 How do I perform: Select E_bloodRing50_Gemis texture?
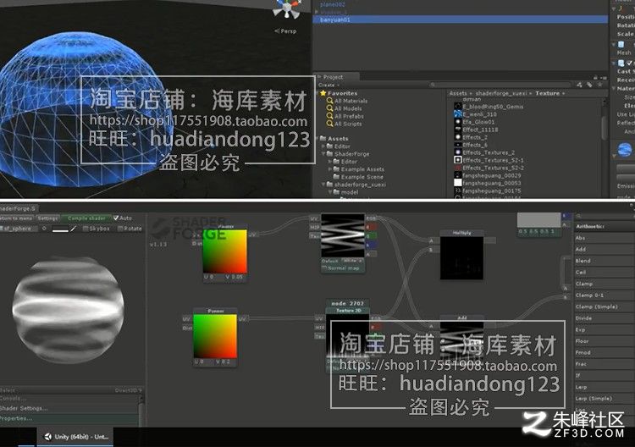[489, 107]
